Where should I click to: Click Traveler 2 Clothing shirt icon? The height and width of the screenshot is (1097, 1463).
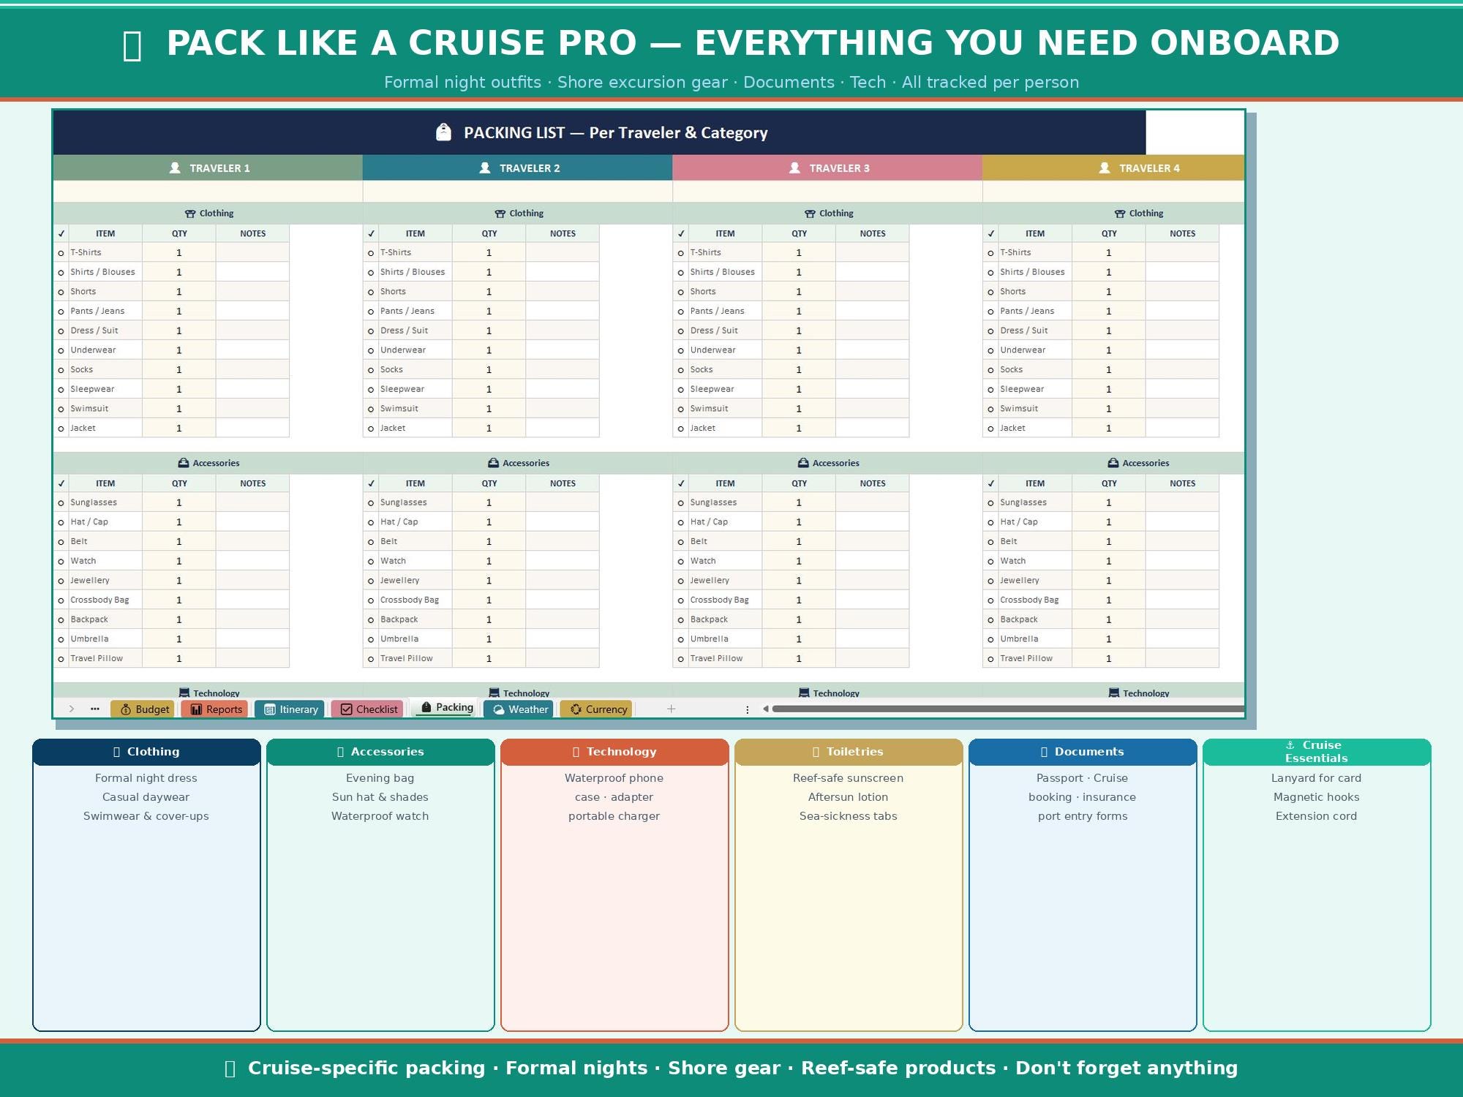[x=500, y=214]
